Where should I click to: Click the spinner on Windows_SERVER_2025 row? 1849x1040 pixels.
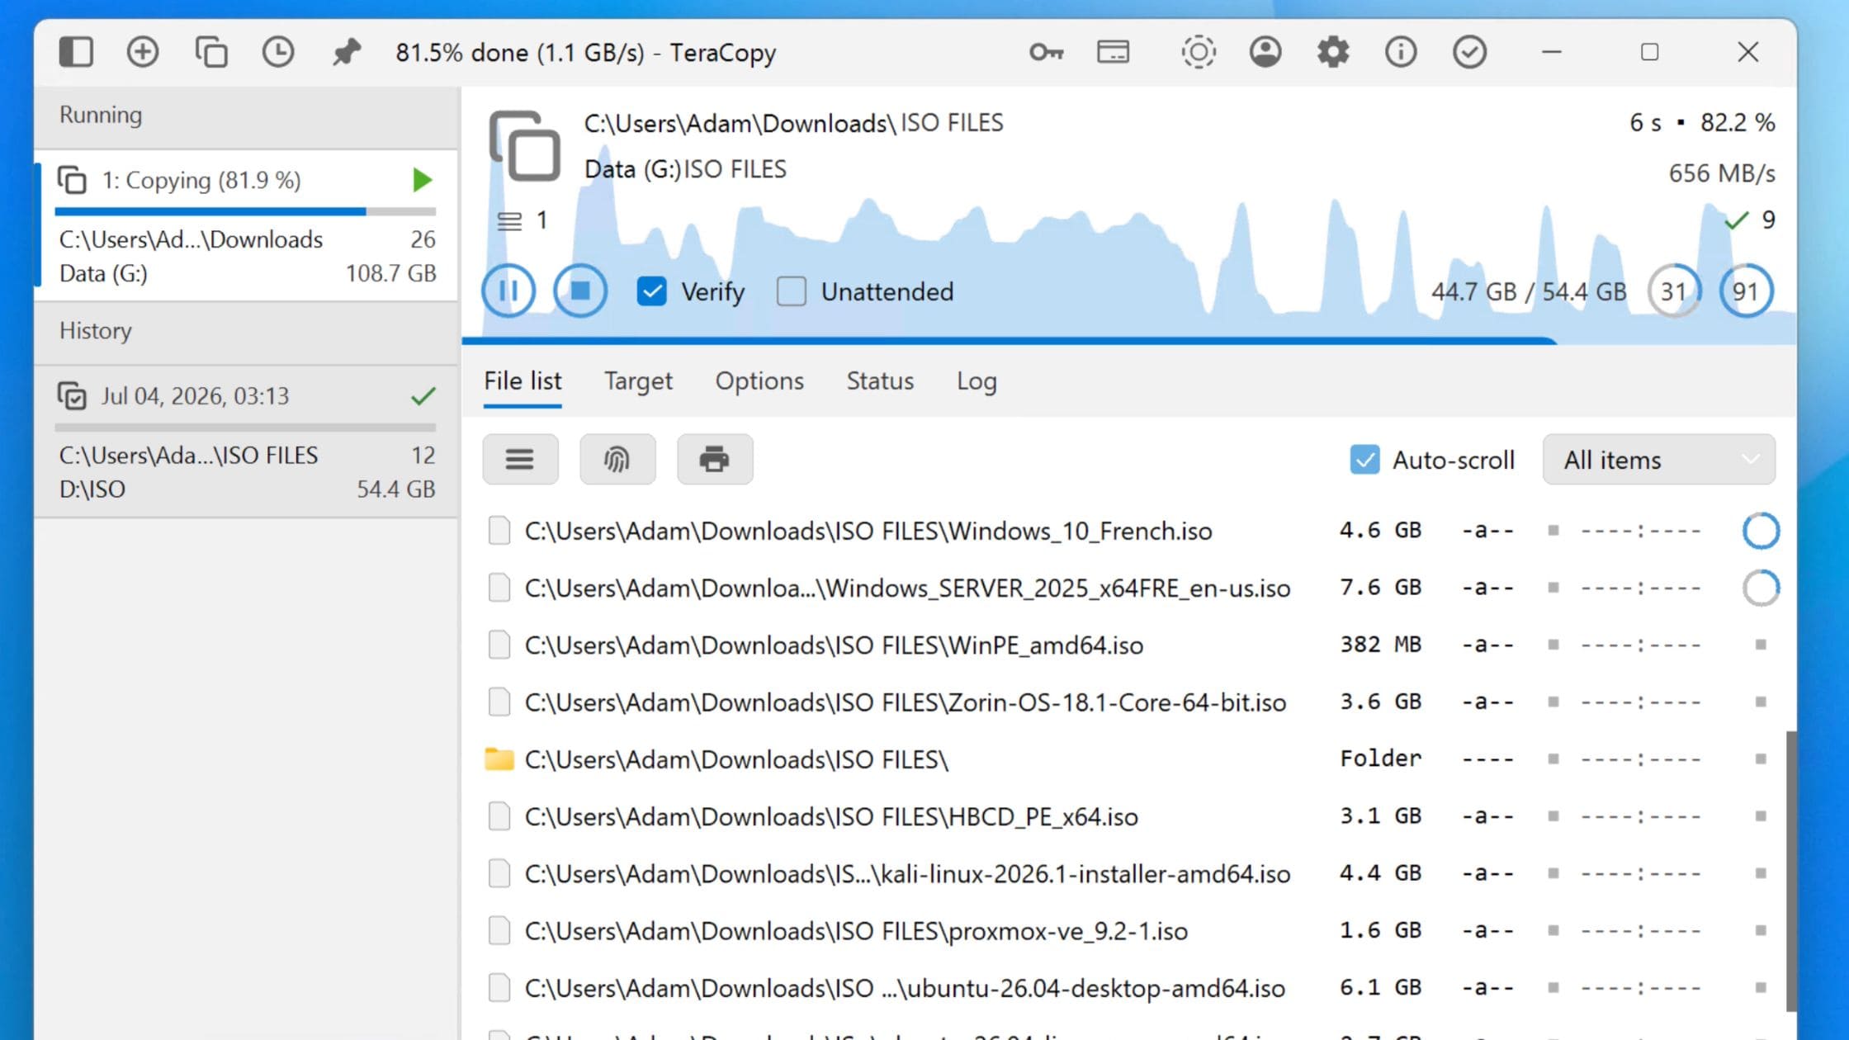pos(1761,588)
